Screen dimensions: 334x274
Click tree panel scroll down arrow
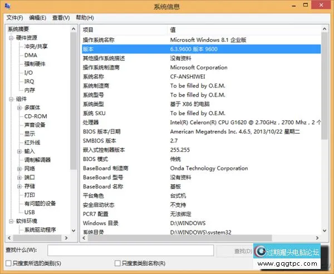coord(73,231)
